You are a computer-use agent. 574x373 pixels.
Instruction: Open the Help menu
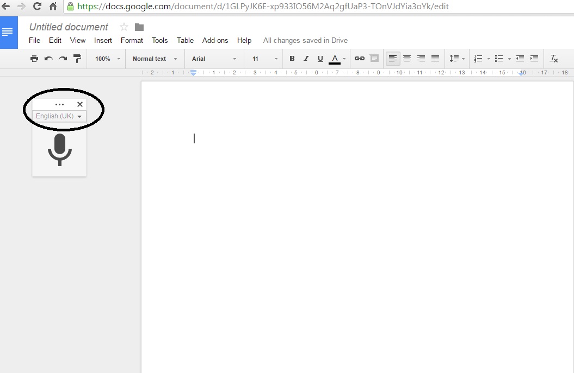[x=244, y=40]
